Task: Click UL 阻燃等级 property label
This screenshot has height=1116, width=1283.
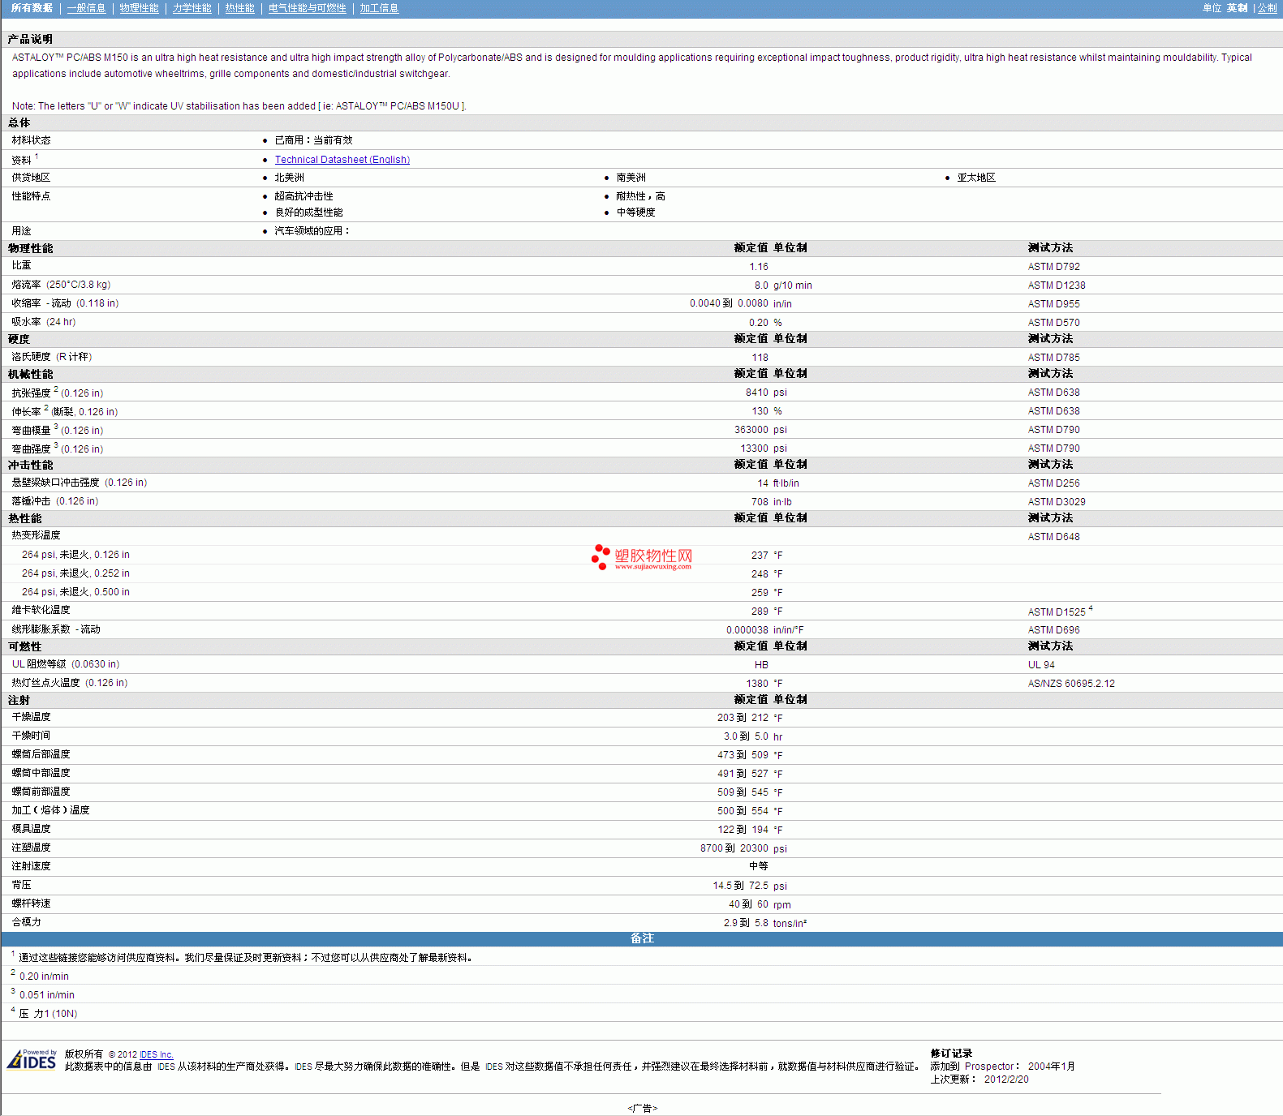Action: (x=65, y=664)
